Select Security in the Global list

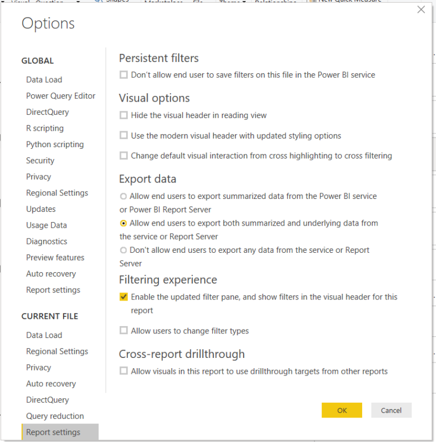pos(40,161)
